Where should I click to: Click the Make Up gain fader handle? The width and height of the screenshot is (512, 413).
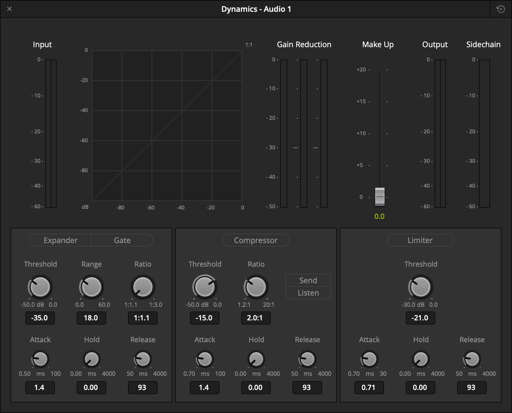click(x=380, y=197)
